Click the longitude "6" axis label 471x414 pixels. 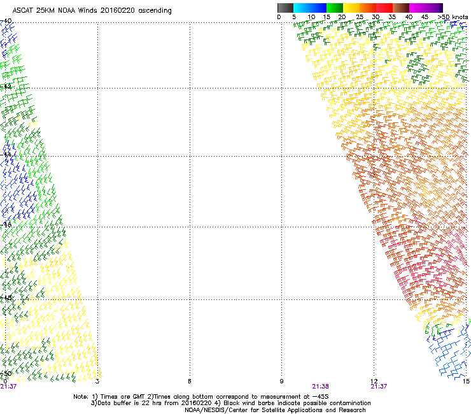[x=190, y=382]
